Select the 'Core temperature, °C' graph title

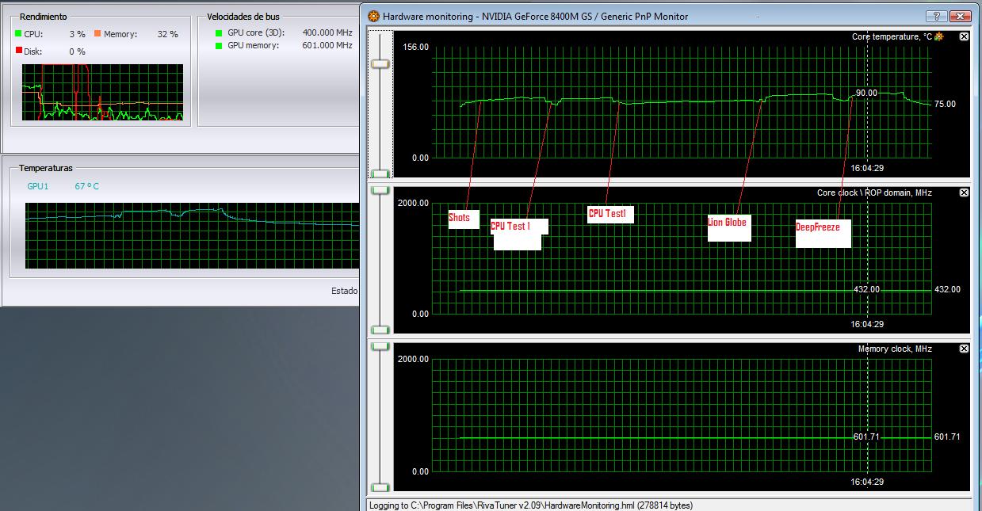[892, 36]
